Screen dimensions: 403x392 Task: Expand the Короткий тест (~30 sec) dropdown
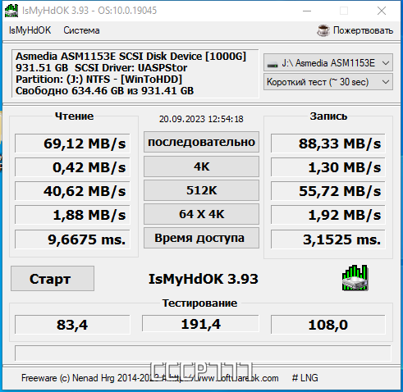click(328, 82)
